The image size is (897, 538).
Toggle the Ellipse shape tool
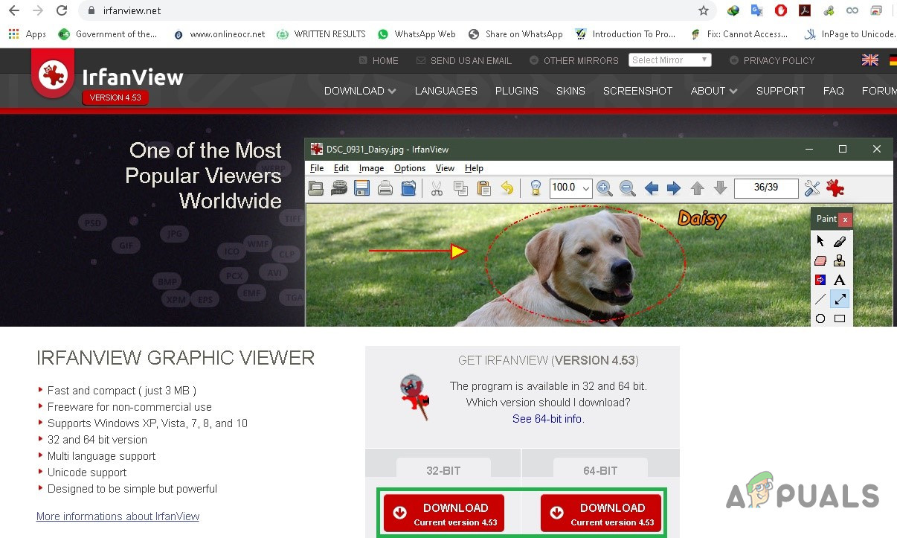[820, 318]
